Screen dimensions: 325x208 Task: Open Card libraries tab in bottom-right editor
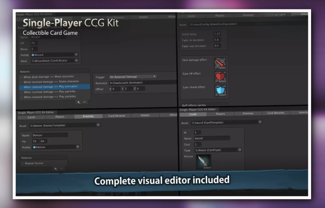[x=276, y=113]
